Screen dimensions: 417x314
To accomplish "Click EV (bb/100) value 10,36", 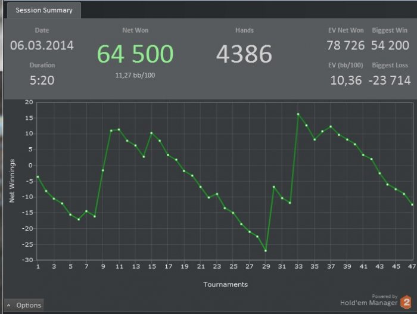I will 346,80.
